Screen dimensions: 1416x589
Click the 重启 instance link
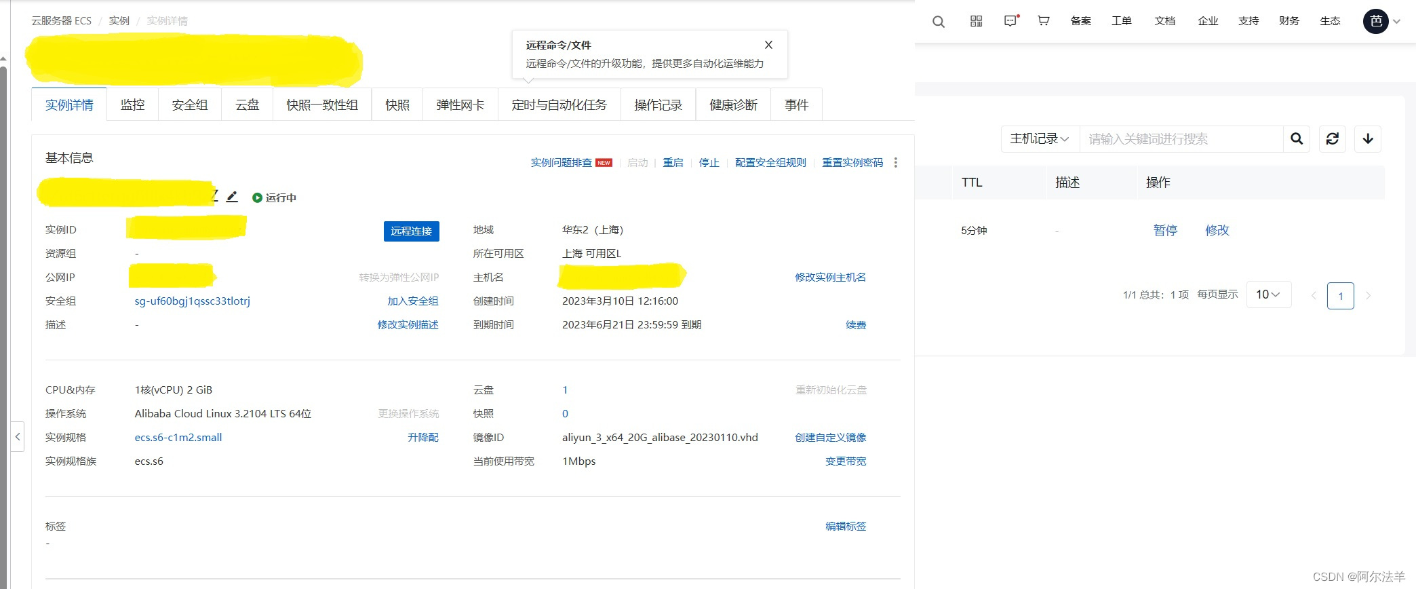click(673, 163)
